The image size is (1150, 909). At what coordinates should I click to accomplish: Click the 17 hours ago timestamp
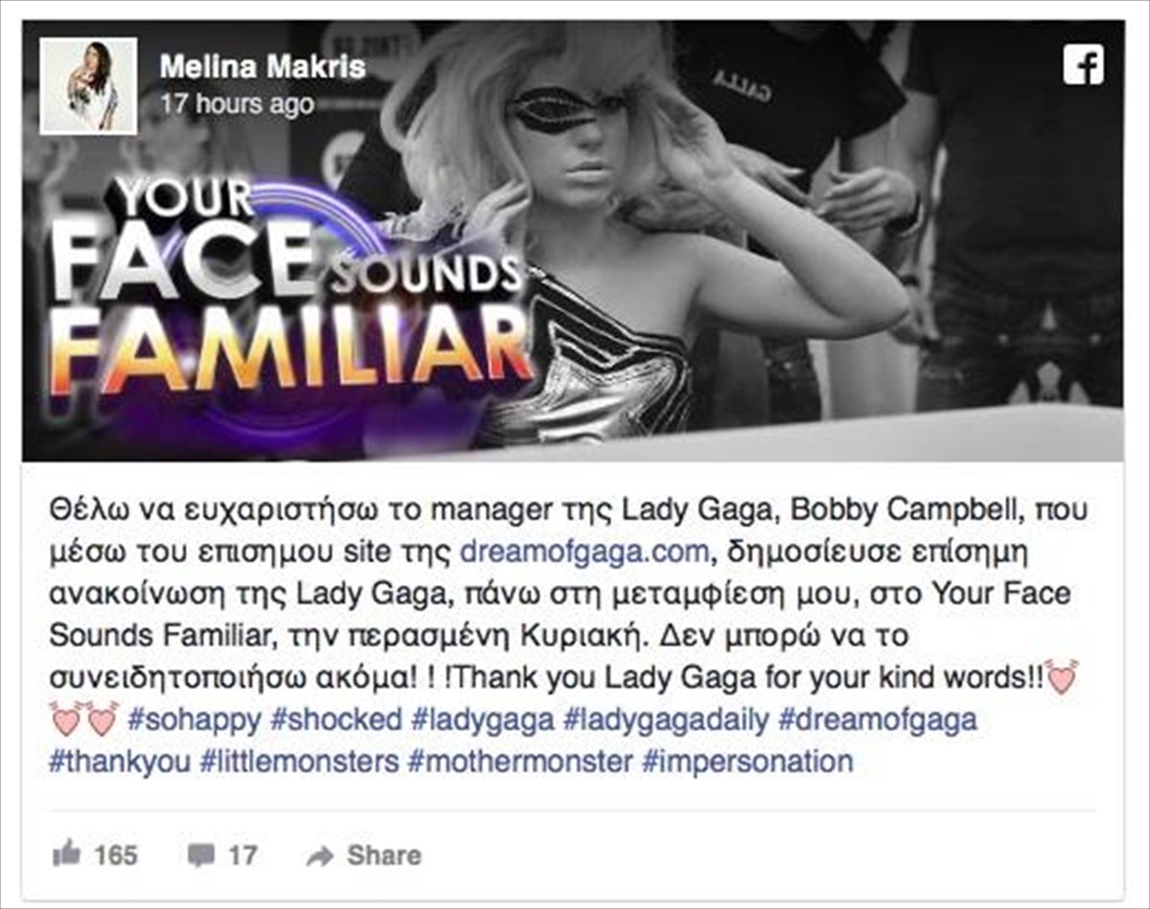point(237,103)
